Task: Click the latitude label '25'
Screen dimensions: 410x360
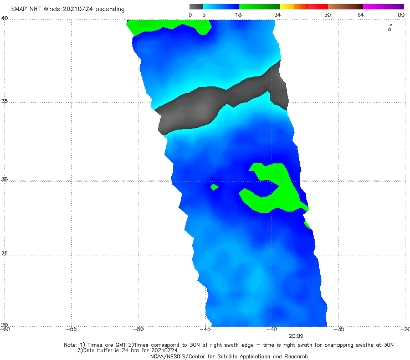Action: coord(4,254)
